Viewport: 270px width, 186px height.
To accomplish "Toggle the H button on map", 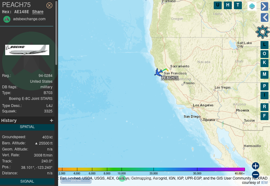I will tap(227, 5).
